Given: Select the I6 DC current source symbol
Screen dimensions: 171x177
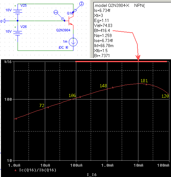Looking at the screenshot, I should [x=73, y=42].
